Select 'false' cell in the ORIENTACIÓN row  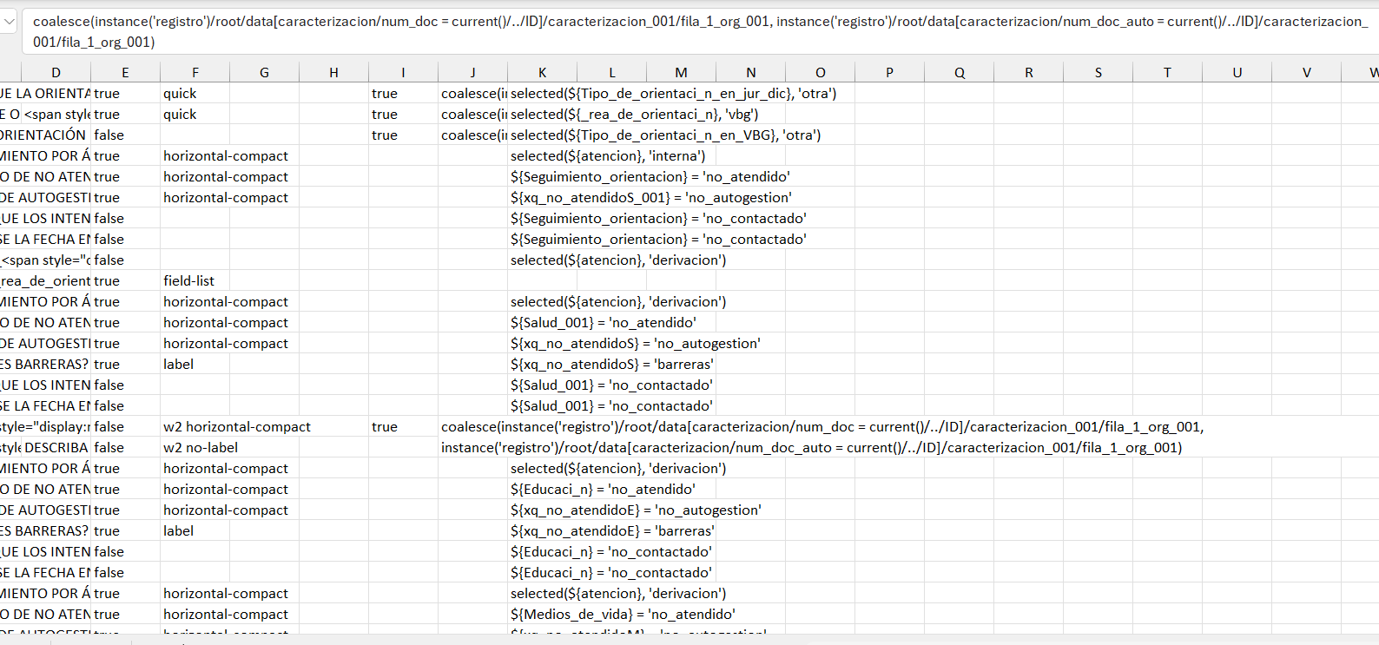click(x=125, y=135)
